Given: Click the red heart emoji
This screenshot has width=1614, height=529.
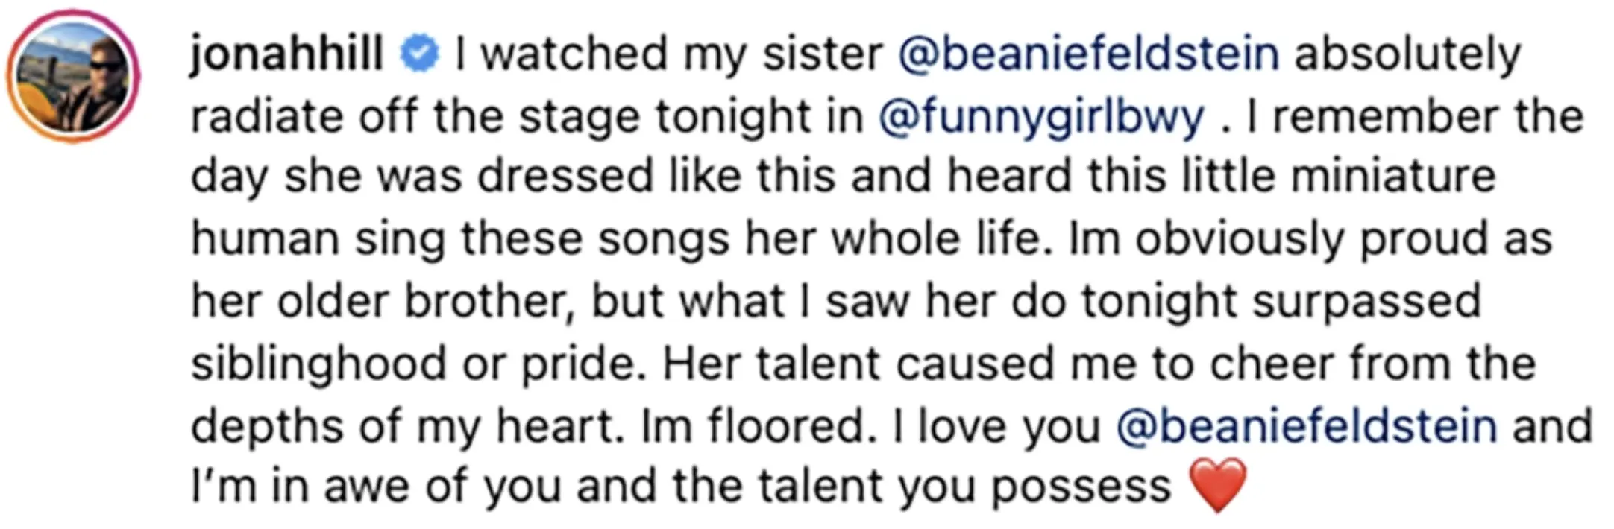Looking at the screenshot, I should tap(1218, 486).
